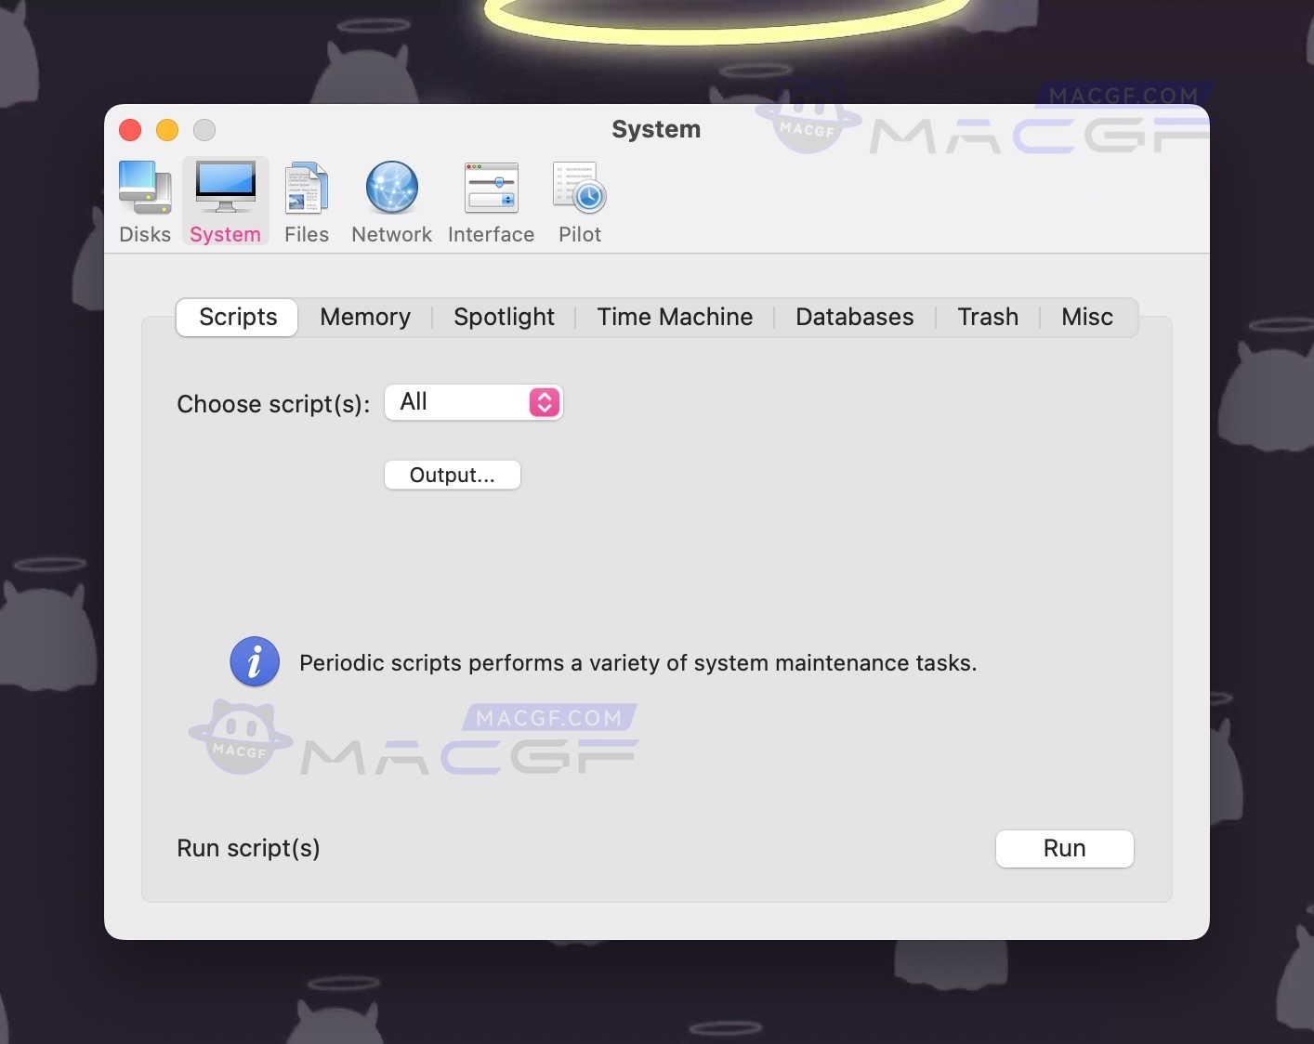Open the Databases tab
The image size is (1314, 1044).
coord(854,317)
